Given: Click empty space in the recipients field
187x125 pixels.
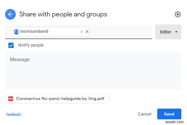Looking at the screenshot, I should click(x=122, y=32).
